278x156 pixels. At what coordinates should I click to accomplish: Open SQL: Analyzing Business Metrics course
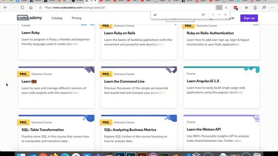click(130, 130)
